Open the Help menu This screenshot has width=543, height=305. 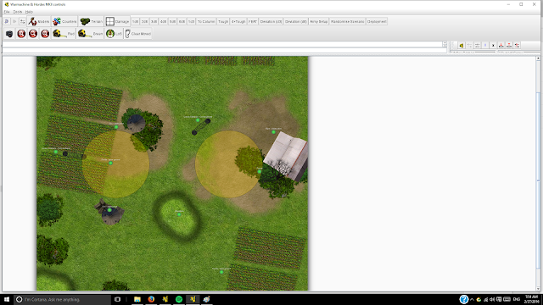(29, 12)
